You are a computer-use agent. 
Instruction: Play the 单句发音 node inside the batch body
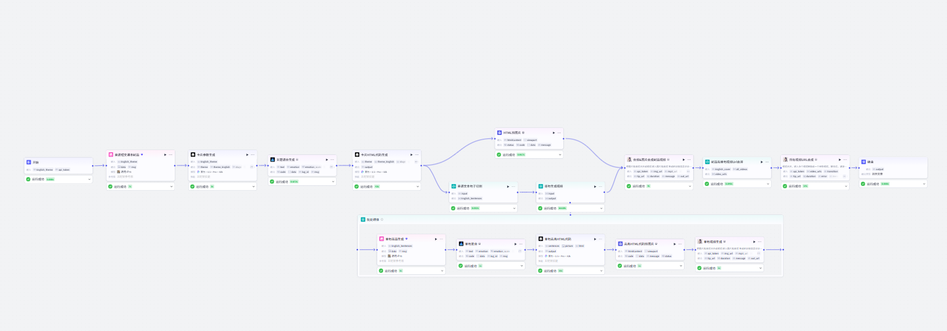tap(515, 244)
